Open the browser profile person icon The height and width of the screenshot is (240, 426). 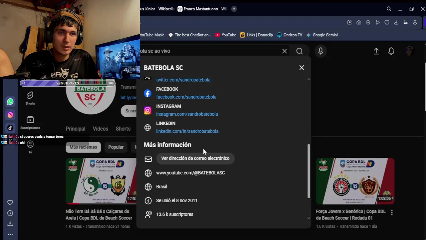coord(415,23)
